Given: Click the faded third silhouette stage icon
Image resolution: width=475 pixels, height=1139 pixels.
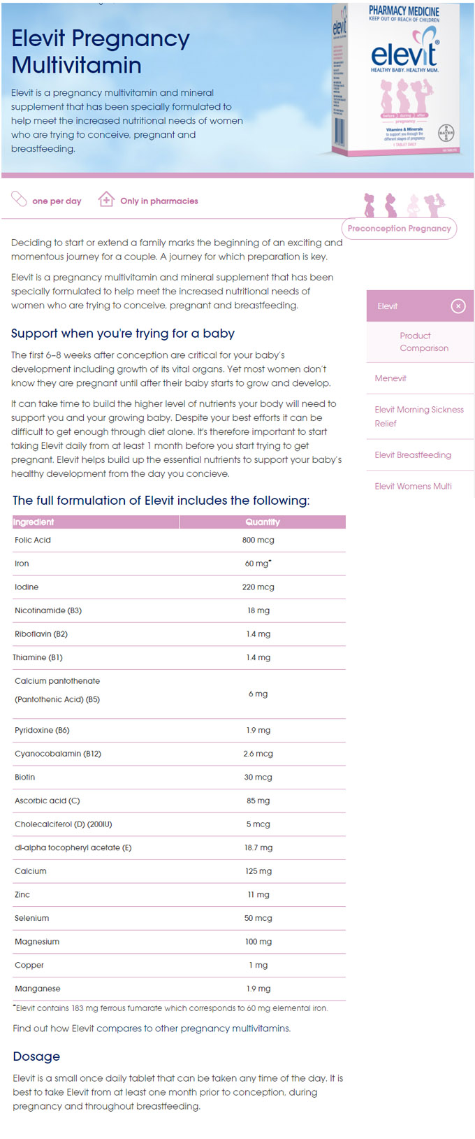Looking at the screenshot, I should point(414,206).
